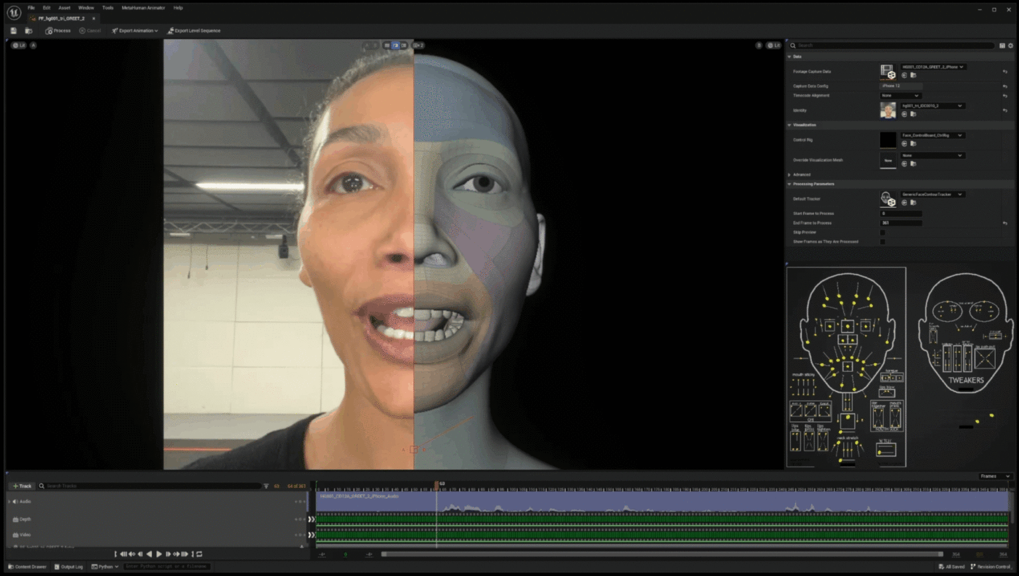The image size is (1019, 576).
Task: Click the Save asset icon in the toolbar
Action: click(13, 31)
